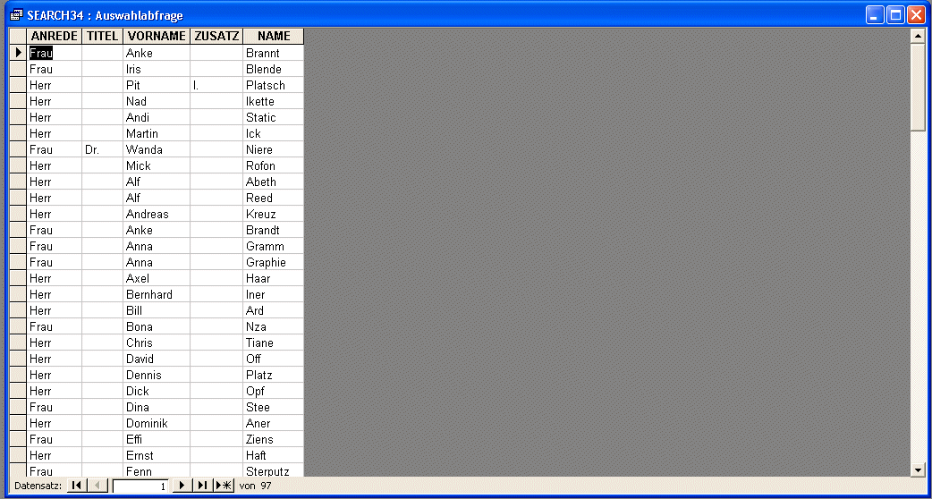Jump to last record button
This screenshot has height=499, width=932.
(203, 486)
